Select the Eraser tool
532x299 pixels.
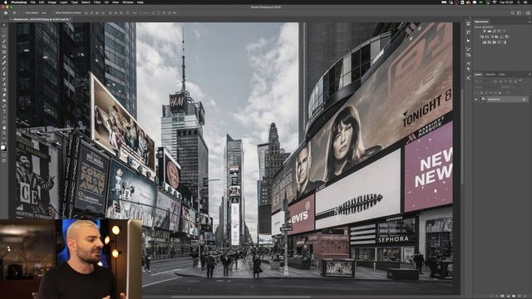point(4,85)
